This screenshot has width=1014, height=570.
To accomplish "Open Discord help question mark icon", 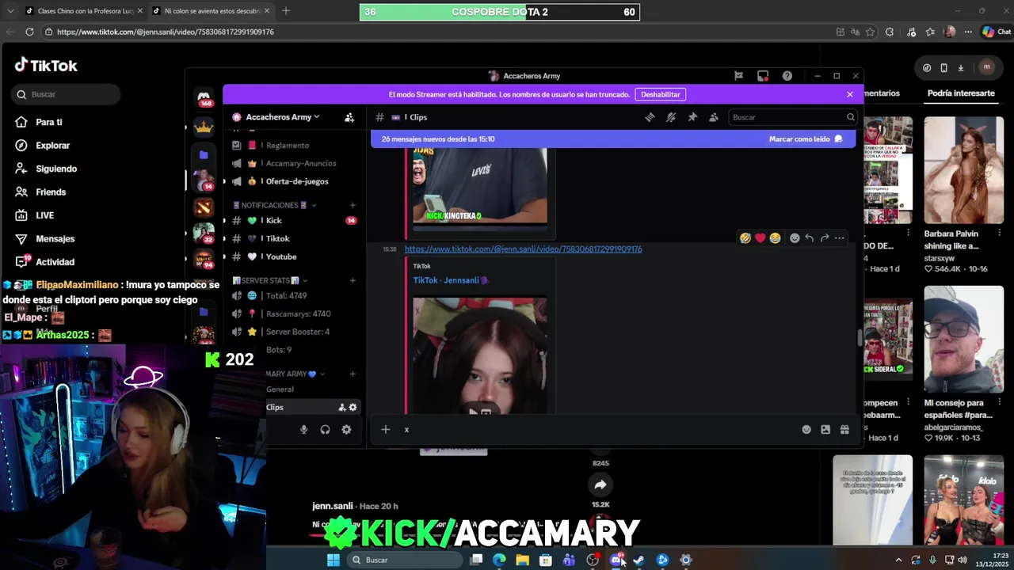I will point(787,76).
